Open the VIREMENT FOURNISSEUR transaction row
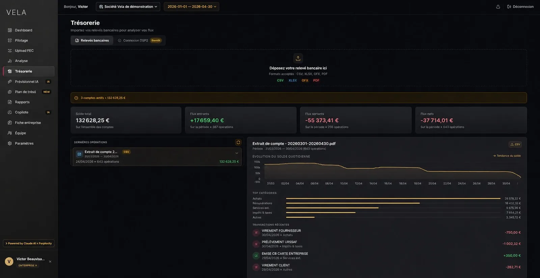 coord(387,233)
